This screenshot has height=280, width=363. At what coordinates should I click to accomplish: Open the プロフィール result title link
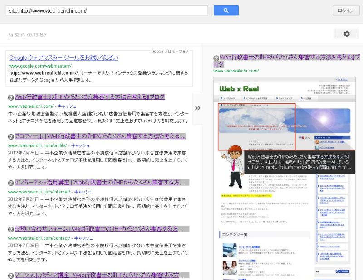tap(100, 136)
